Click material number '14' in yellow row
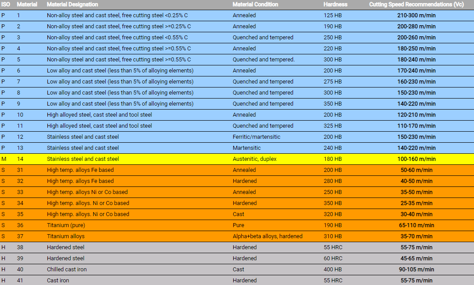The height and width of the screenshot is (285, 474). coord(20,159)
